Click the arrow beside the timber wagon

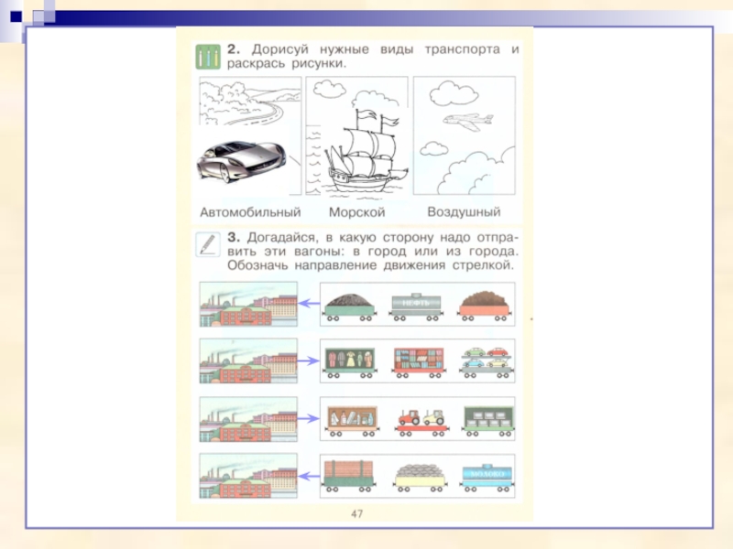(309, 477)
